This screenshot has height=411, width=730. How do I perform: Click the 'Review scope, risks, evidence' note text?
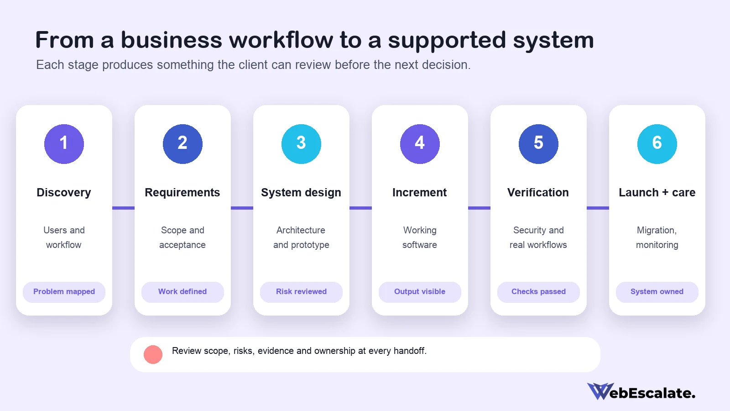point(299,351)
